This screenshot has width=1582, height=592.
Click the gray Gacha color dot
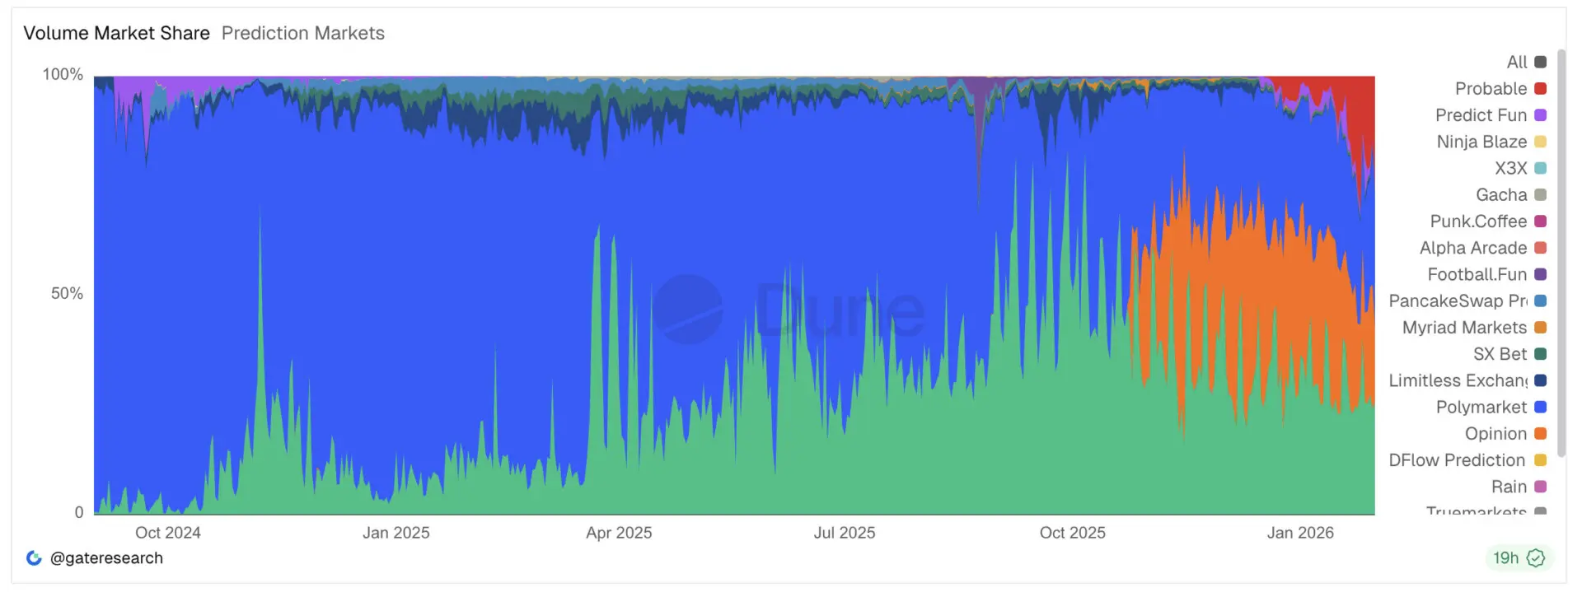click(1540, 194)
